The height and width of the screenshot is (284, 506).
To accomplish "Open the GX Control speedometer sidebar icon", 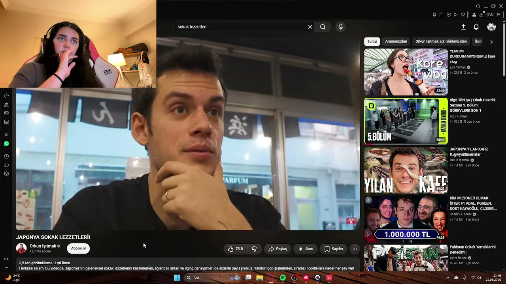I will pyautogui.click(x=6, y=96).
